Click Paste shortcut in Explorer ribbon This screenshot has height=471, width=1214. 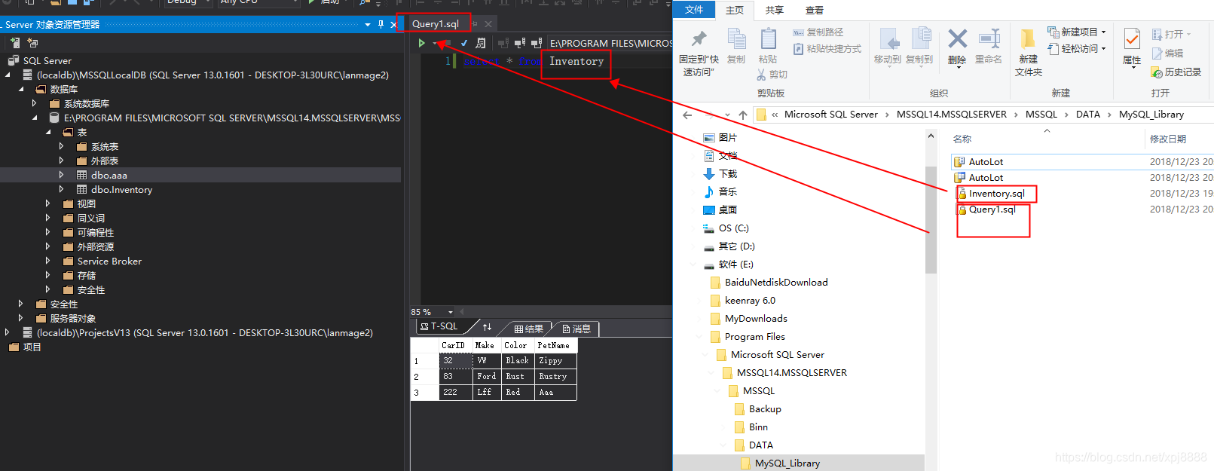pos(827,49)
